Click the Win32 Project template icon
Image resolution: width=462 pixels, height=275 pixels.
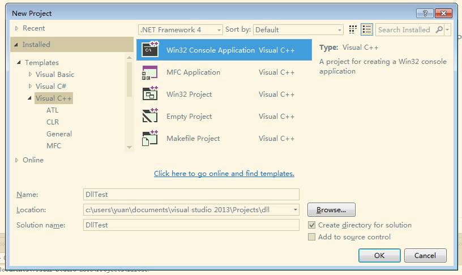[x=150, y=93]
